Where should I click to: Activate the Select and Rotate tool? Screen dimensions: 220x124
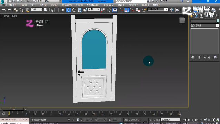[x=74, y=10]
